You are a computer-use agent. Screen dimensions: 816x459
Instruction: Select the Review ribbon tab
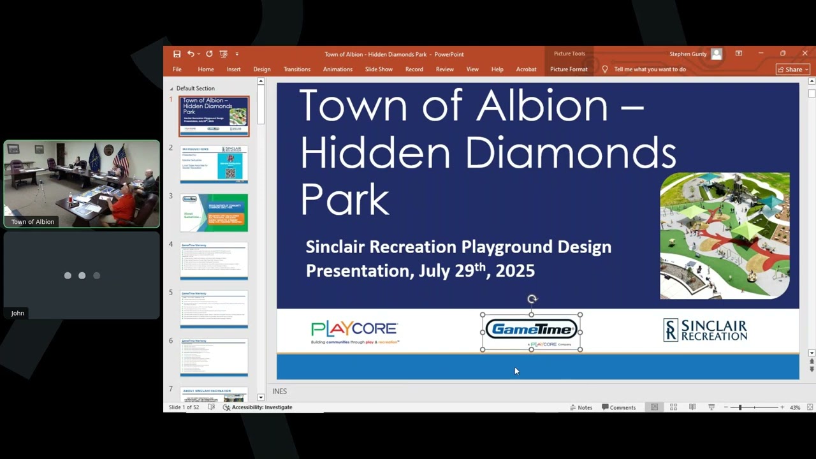coord(445,69)
